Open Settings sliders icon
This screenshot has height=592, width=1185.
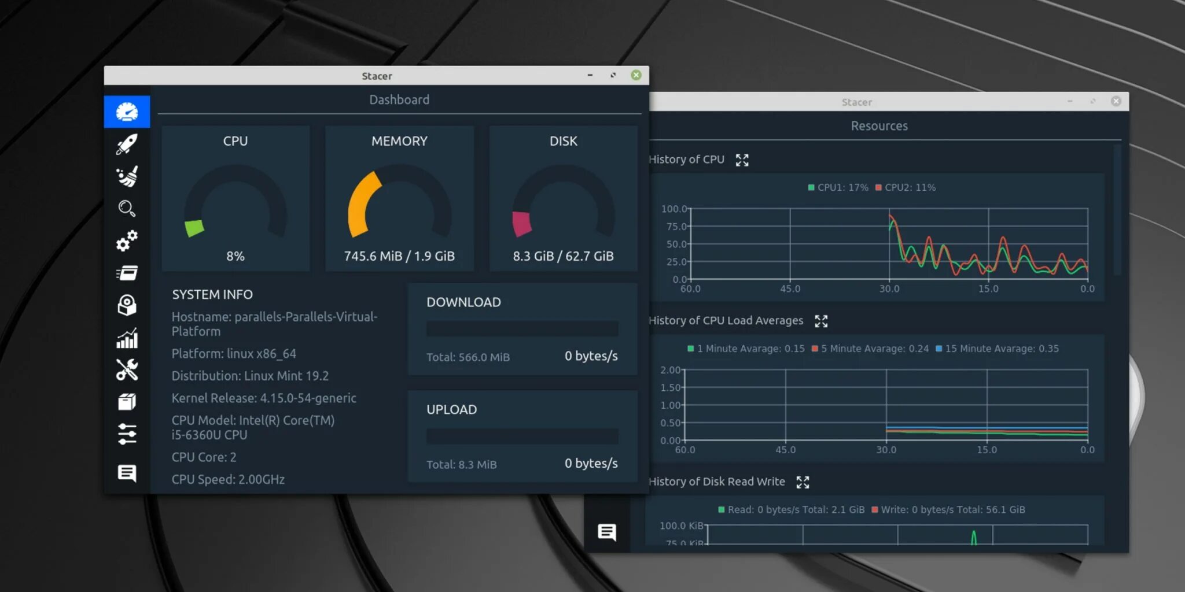pos(127,434)
